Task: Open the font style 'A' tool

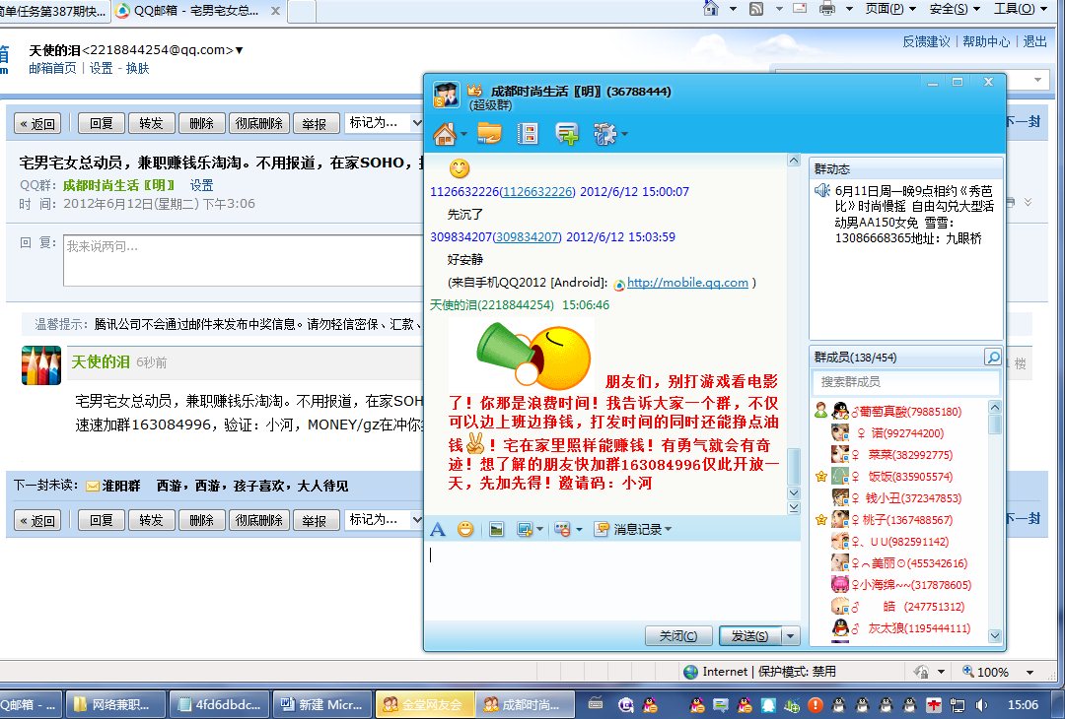Action: (x=438, y=529)
